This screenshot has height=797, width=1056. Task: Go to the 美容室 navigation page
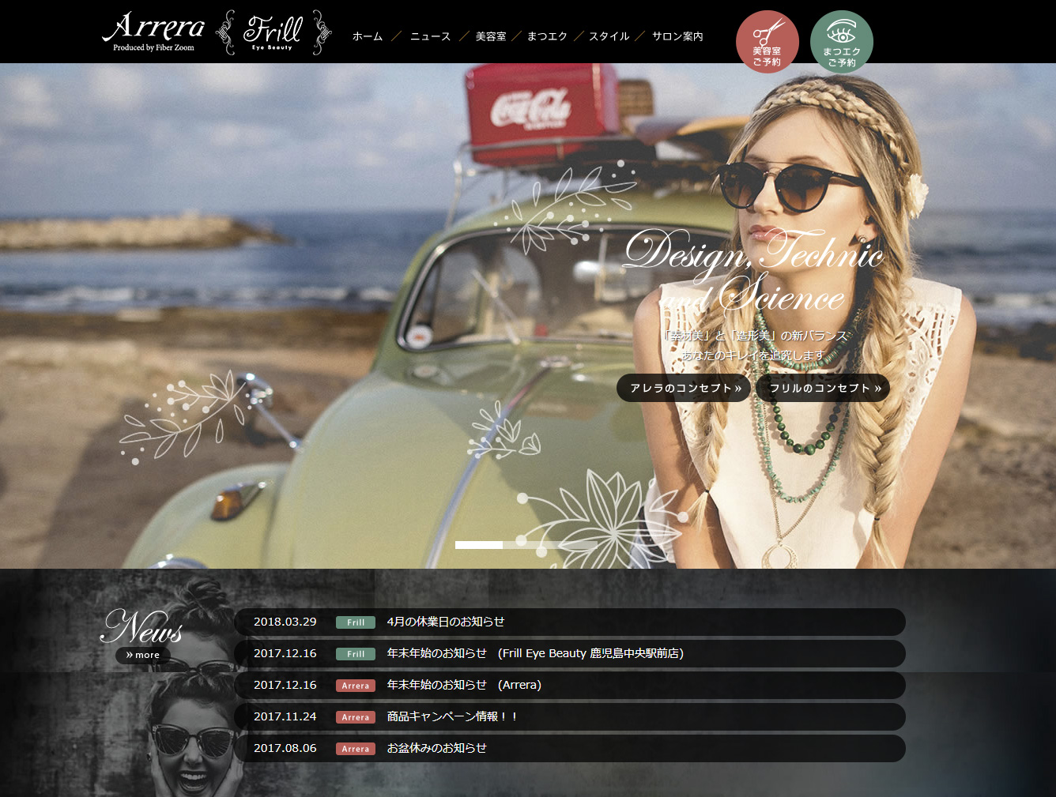click(491, 36)
